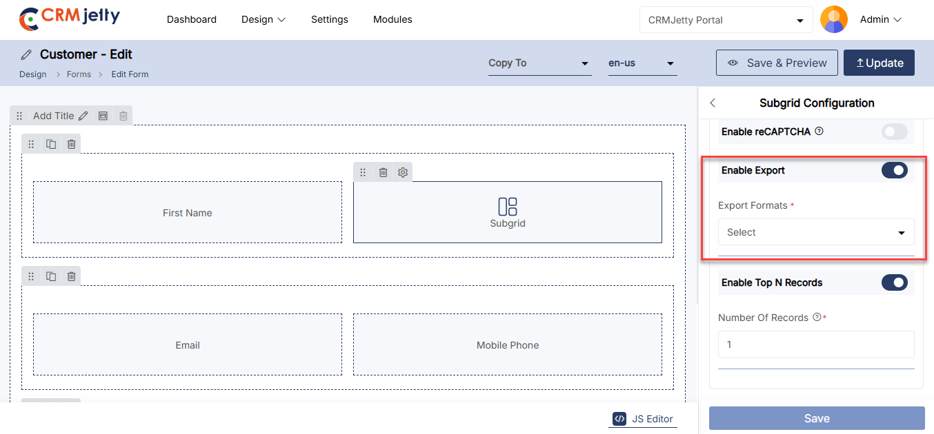The width and height of the screenshot is (934, 434).
Task: Click the Number Of Records input field
Action: pos(816,344)
